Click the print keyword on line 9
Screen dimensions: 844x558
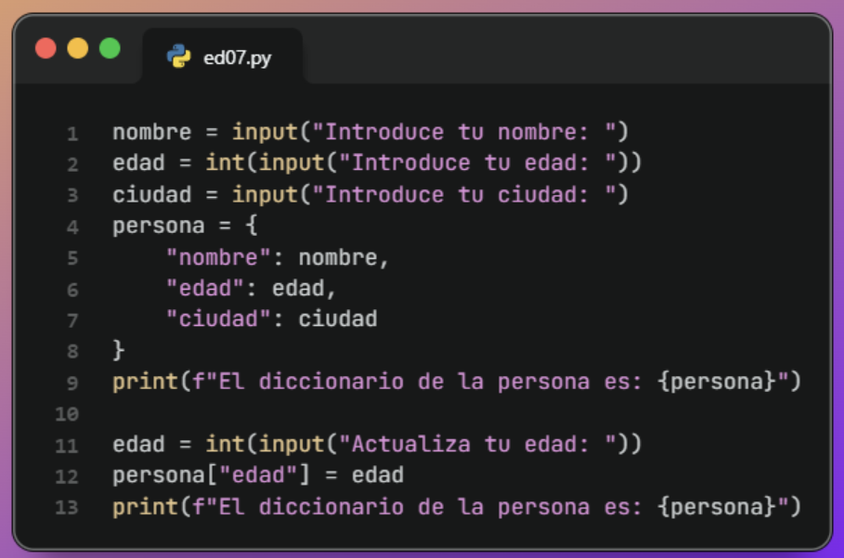pyautogui.click(x=139, y=383)
